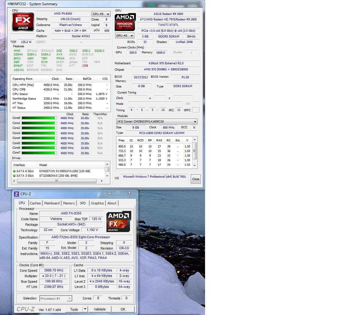The image size is (351, 315).
Task: Click the Core4 usage bar
Action: point(39,138)
